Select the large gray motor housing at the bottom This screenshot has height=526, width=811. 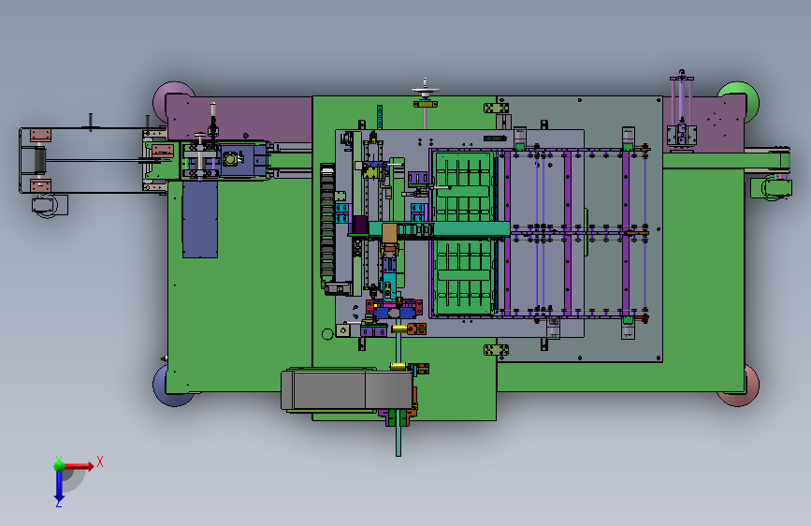coord(346,390)
